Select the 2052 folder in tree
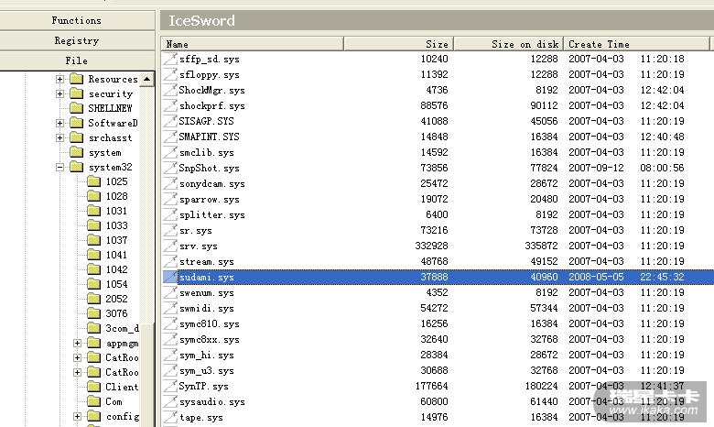 click(116, 299)
